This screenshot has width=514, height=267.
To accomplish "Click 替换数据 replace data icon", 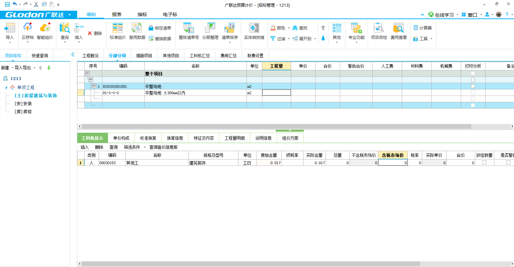I will click(x=151, y=39).
